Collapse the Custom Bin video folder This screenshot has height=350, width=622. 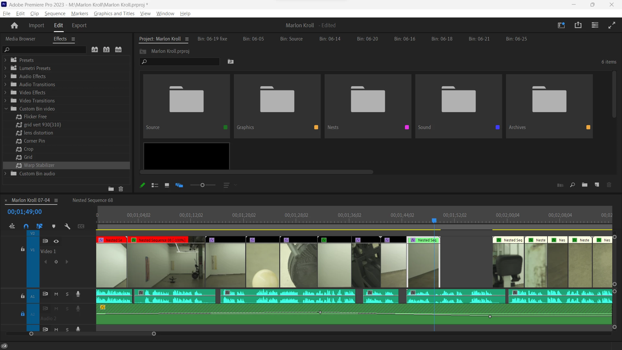6,109
